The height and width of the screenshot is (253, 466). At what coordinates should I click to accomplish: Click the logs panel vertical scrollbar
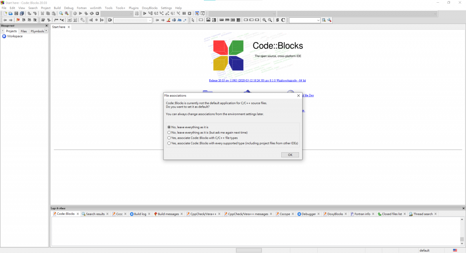pyautogui.click(x=462, y=231)
